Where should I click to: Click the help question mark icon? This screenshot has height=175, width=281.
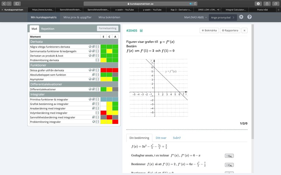point(249,17)
